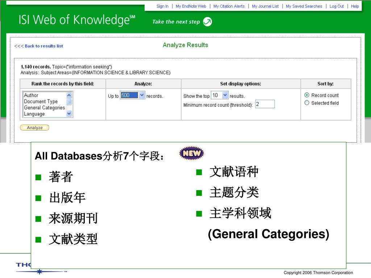Click the 主学科领域 bullet item
The height and width of the screenshot is (278, 371).
(x=240, y=213)
